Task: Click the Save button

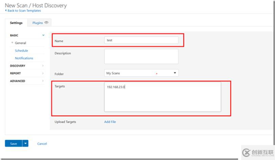Action: pos(14,144)
